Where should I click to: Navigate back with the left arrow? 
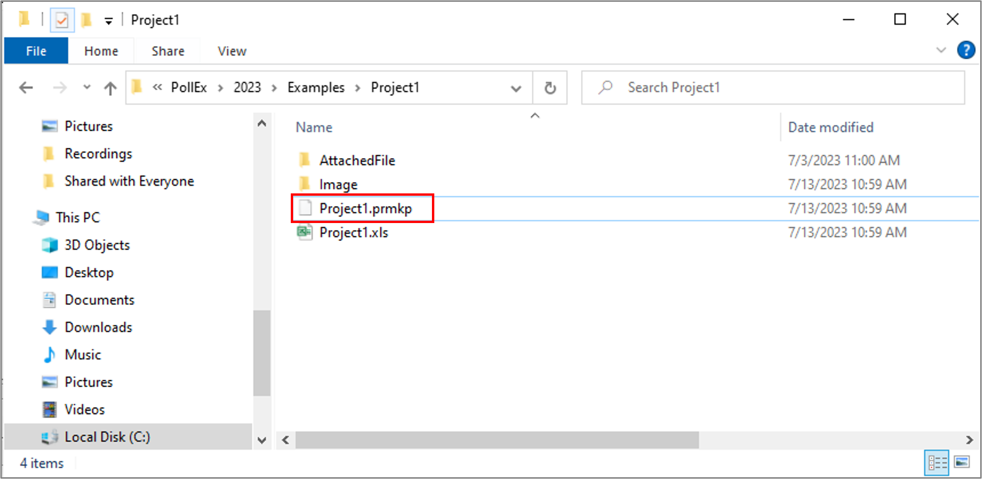pyautogui.click(x=26, y=88)
